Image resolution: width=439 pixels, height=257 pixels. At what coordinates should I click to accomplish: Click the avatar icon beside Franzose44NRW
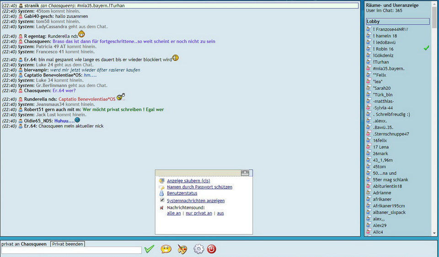click(x=369, y=29)
